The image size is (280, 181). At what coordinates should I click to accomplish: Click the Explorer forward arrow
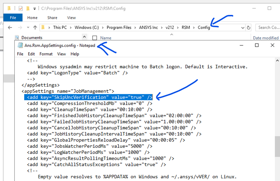tap(20, 28)
